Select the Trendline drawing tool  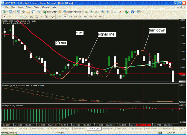(x=26, y=17)
